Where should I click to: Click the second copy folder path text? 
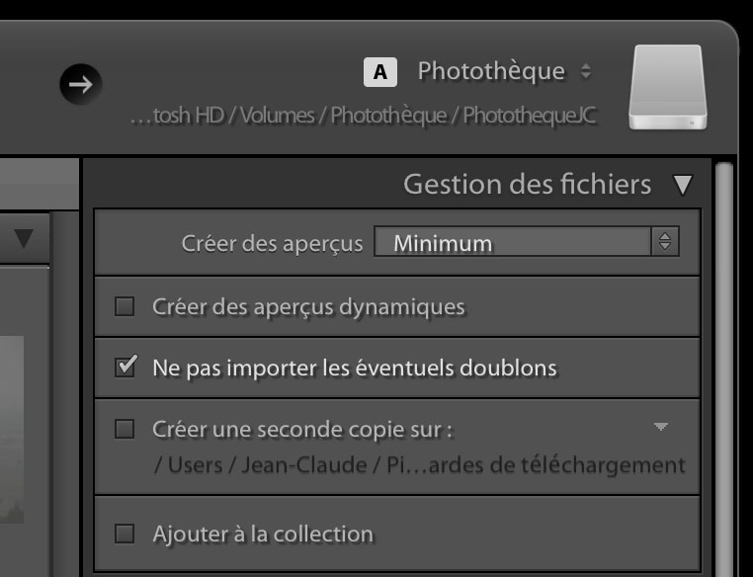click(x=419, y=464)
